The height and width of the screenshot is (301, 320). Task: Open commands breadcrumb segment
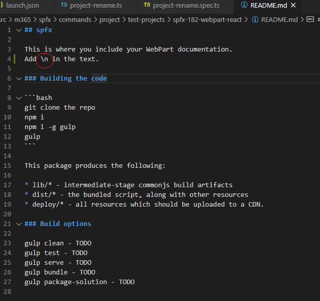pyautogui.click(x=75, y=20)
